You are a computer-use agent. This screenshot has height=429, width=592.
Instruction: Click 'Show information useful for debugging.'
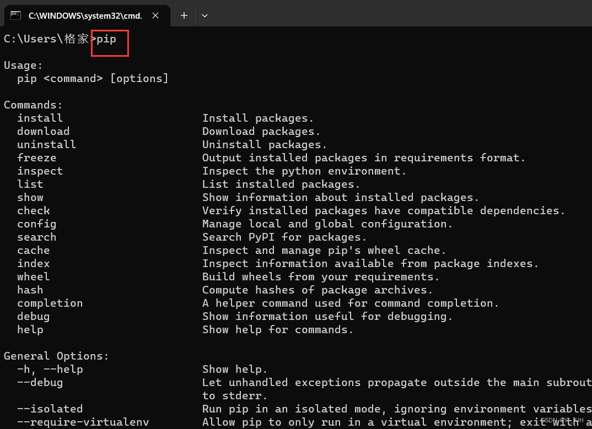[327, 317]
